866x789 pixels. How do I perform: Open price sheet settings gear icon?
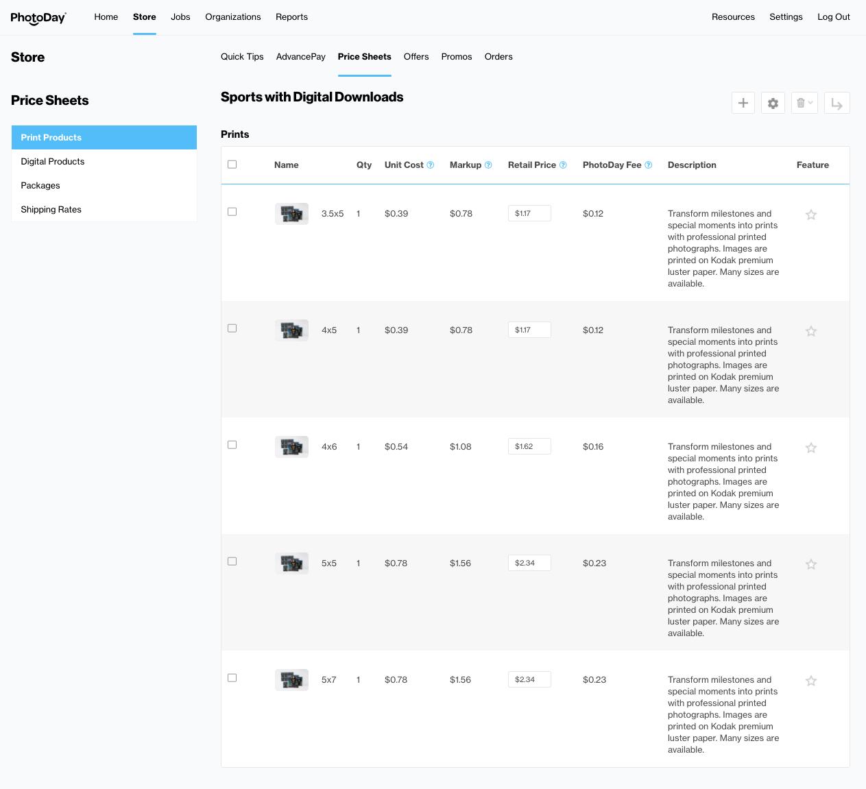[773, 103]
